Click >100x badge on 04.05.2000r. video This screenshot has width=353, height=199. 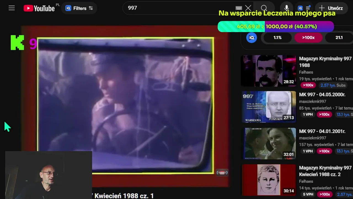(324, 114)
